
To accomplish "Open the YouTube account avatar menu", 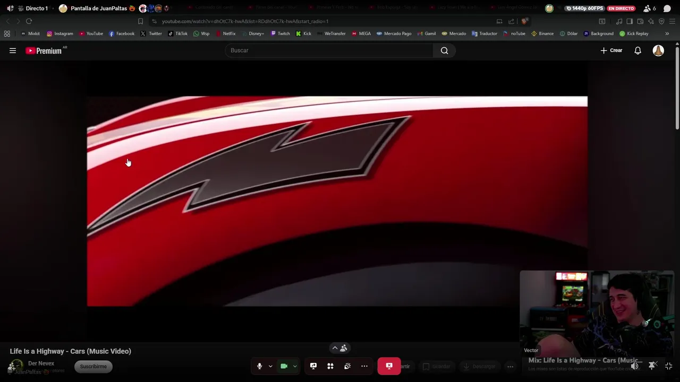I will coord(658,50).
